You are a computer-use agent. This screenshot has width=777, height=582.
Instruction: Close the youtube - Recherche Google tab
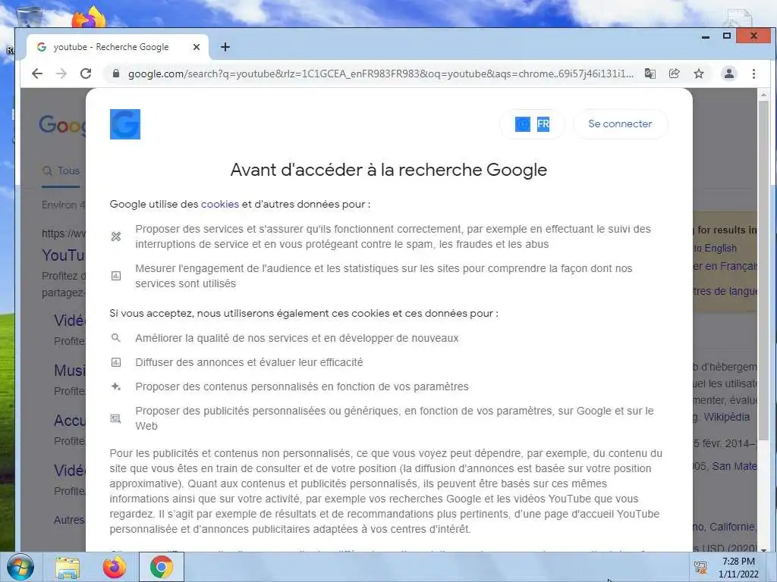click(x=197, y=47)
